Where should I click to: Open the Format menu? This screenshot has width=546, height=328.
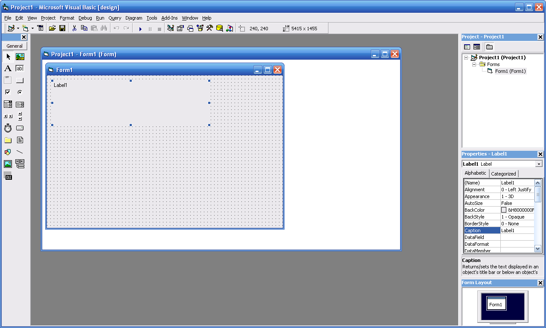[x=67, y=18]
